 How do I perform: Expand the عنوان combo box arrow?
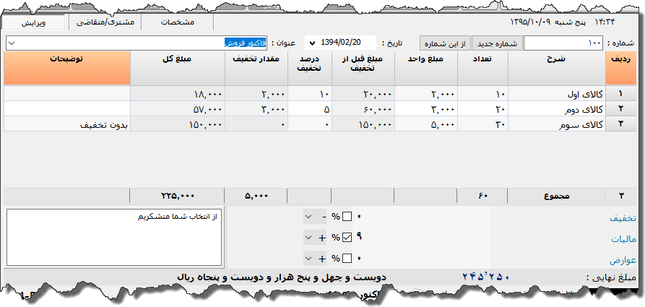12,43
